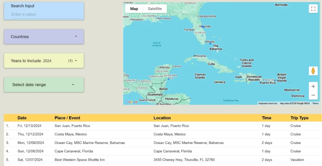Click the Belize label on the map
Screen dimensions: 322x166
pos(164,89)
